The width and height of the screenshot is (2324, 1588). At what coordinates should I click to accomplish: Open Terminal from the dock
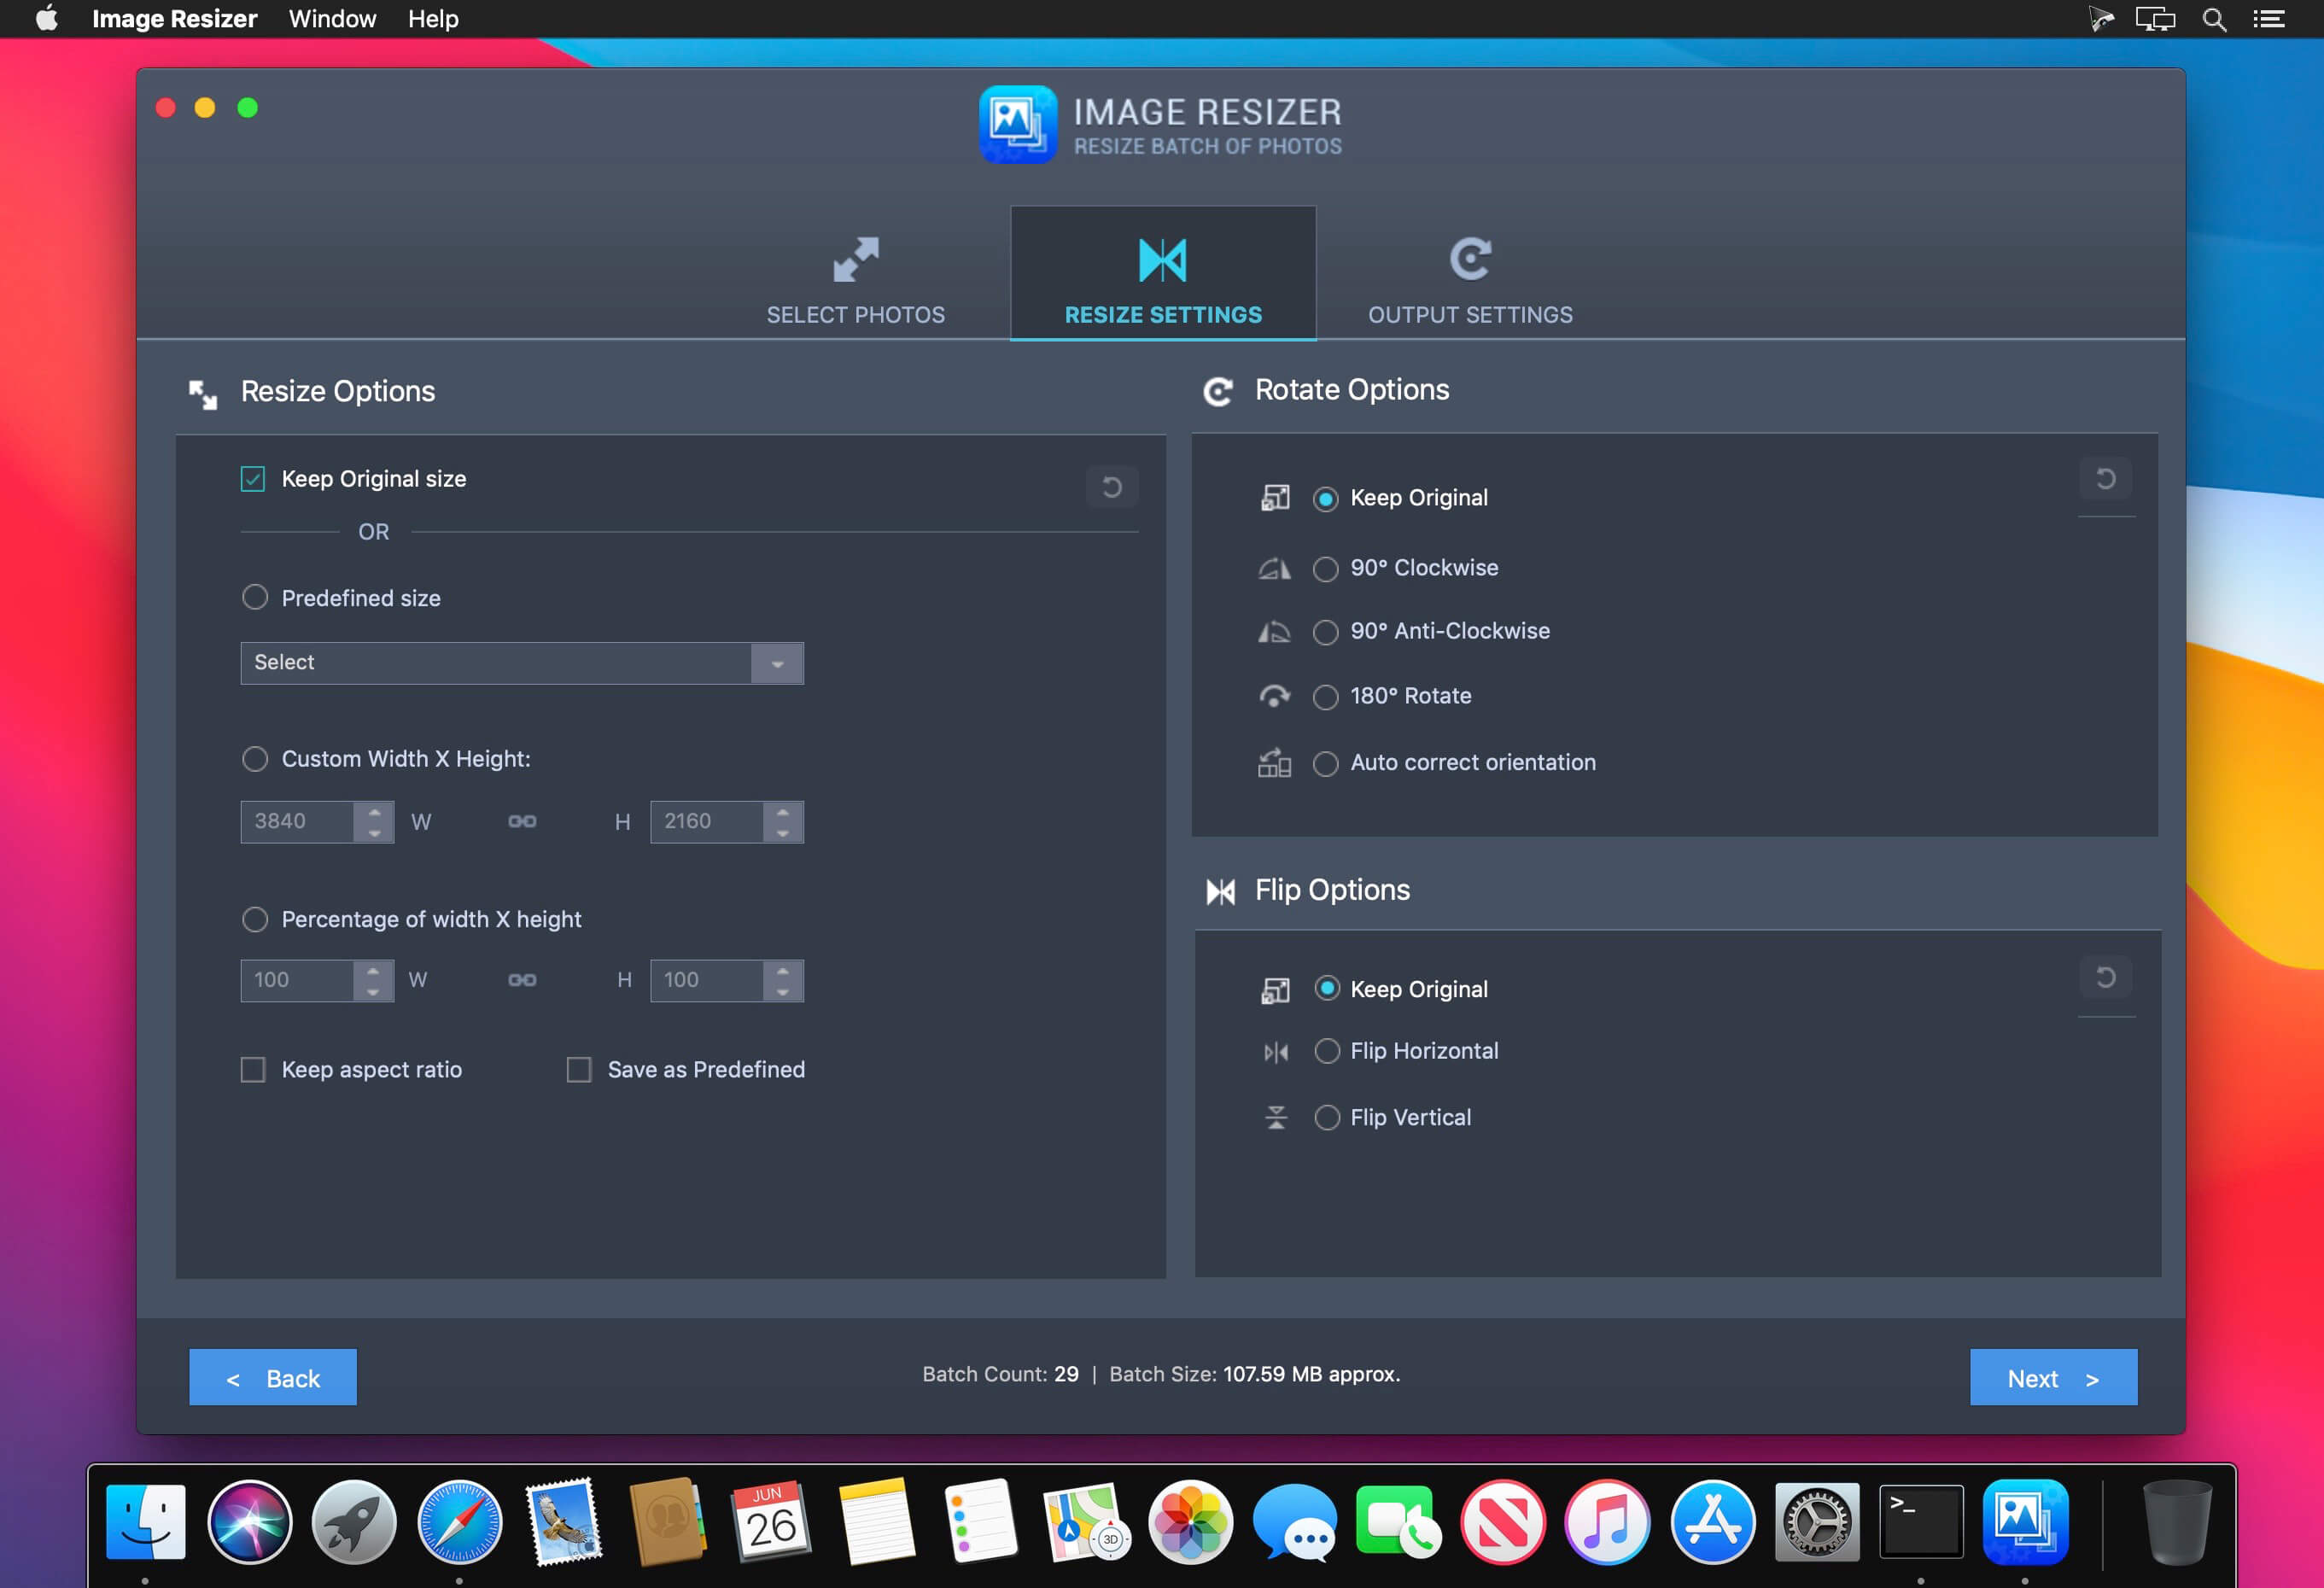tap(1921, 1522)
